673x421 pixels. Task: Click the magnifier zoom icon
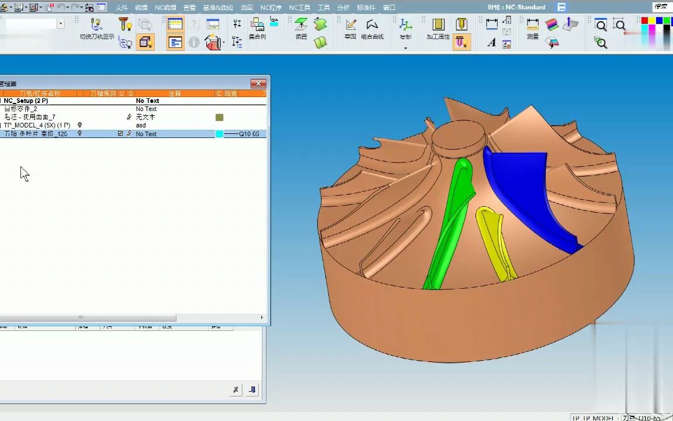click(601, 25)
